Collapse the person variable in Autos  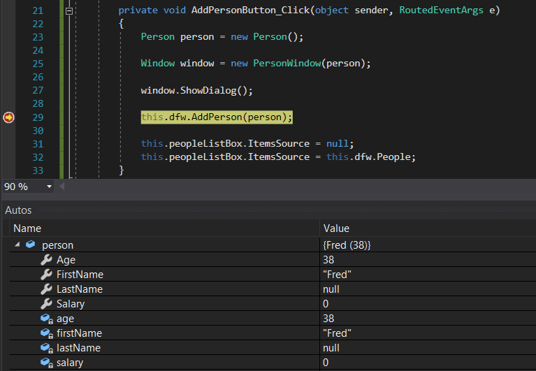(17, 245)
